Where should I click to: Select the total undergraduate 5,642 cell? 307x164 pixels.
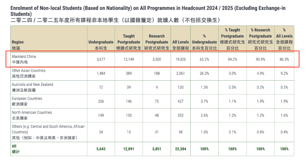pyautogui.click(x=101, y=149)
